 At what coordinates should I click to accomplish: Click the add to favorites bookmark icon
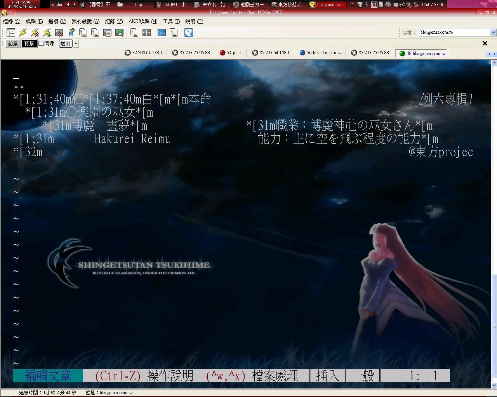[x=71, y=33]
